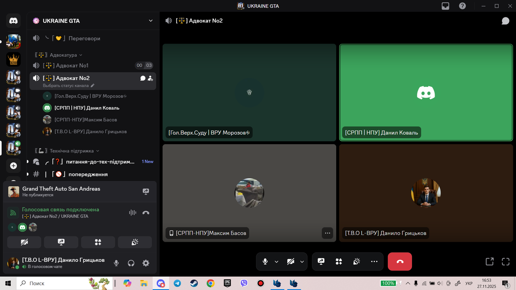The image size is (516, 290).
Task: Open UKRAINE GTA server menu
Action: (93, 21)
